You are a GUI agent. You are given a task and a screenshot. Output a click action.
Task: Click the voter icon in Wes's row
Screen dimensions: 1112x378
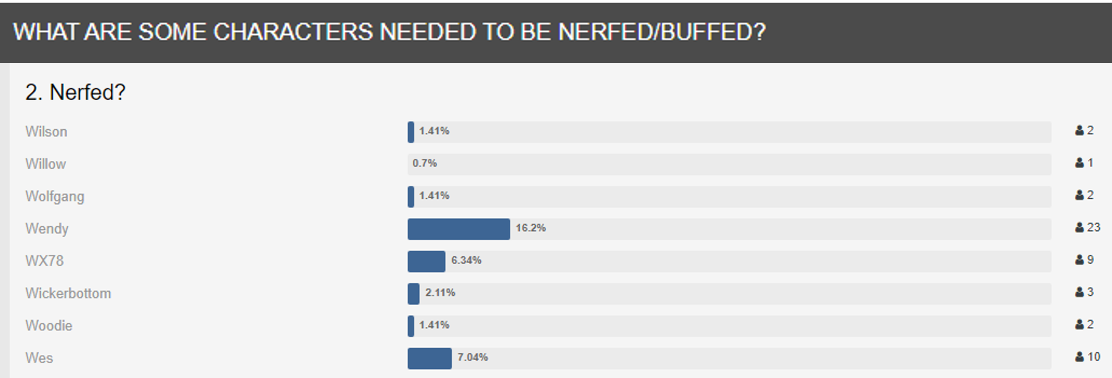(1079, 357)
